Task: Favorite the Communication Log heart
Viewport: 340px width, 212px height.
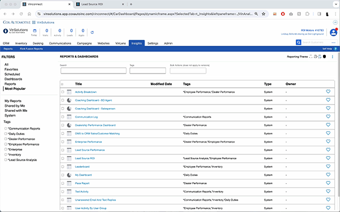Action: click(x=328, y=116)
